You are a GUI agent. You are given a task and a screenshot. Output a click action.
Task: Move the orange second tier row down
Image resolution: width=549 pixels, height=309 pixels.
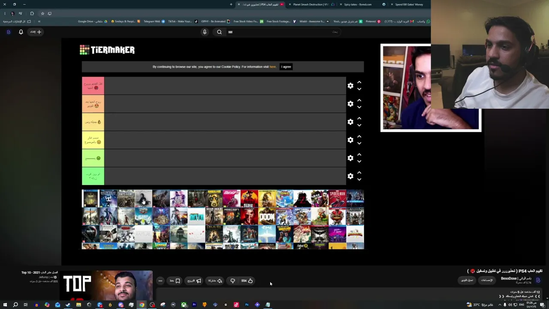(x=359, y=107)
